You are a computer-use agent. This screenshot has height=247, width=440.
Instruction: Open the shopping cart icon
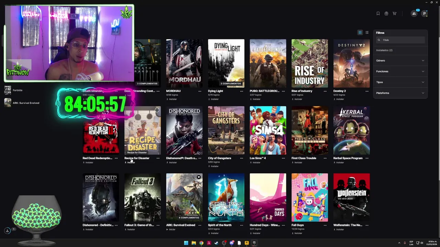[395, 13]
